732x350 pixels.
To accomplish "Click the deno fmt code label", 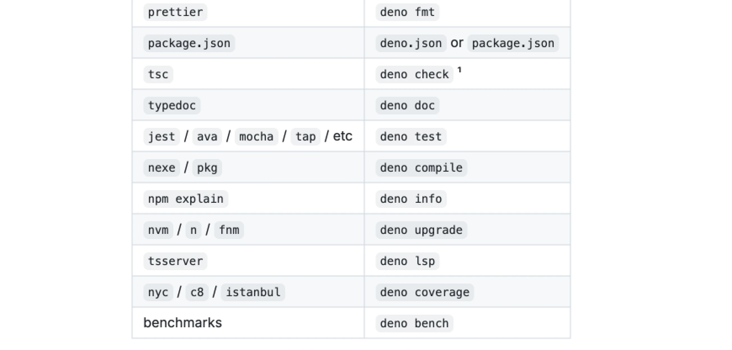I will click(x=407, y=12).
